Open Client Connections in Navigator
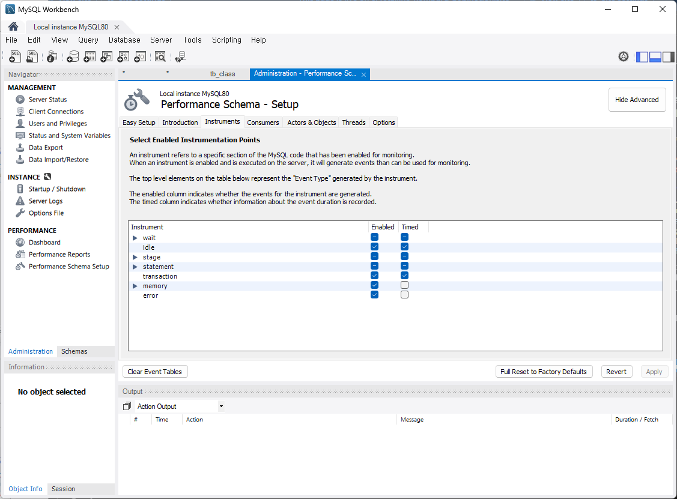 pos(56,111)
